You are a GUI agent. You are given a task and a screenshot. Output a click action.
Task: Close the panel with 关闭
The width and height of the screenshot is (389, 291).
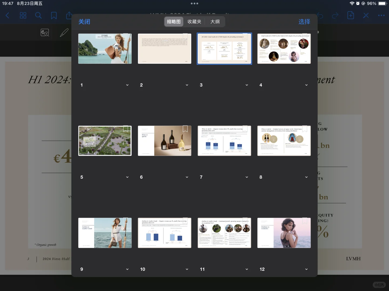pos(84,22)
